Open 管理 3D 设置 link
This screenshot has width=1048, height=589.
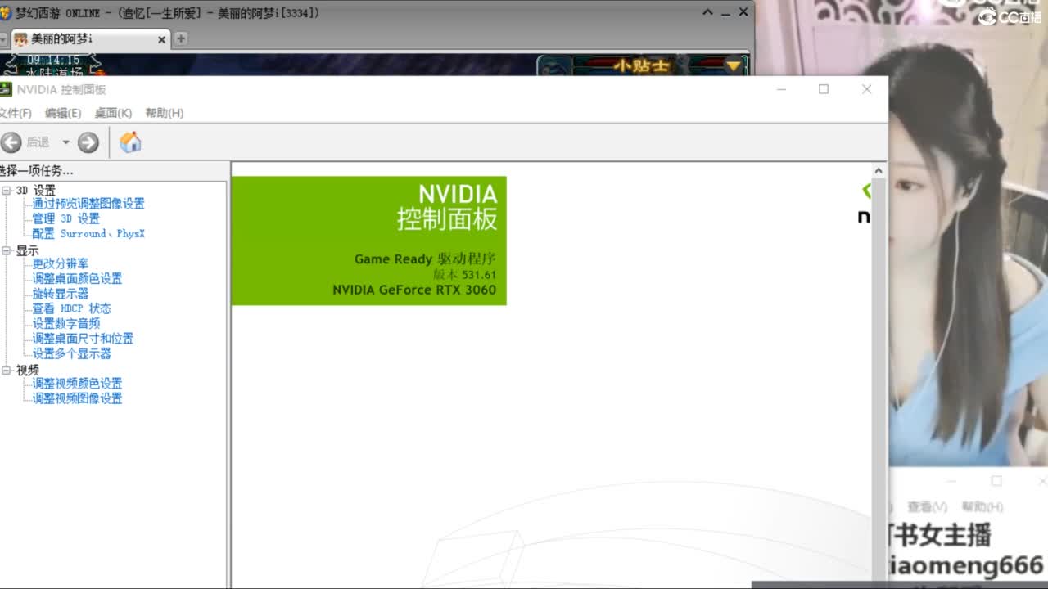(65, 218)
